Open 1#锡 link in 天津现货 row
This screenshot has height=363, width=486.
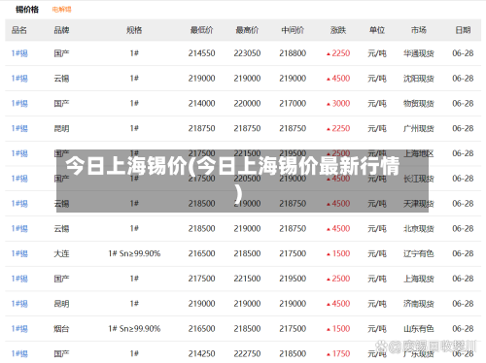[19, 204]
